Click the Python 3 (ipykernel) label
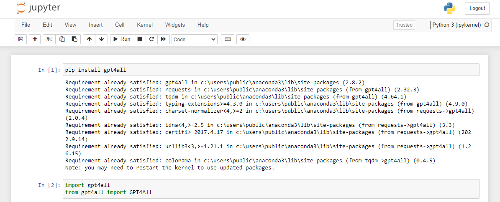The image size is (500, 202). [x=456, y=25]
